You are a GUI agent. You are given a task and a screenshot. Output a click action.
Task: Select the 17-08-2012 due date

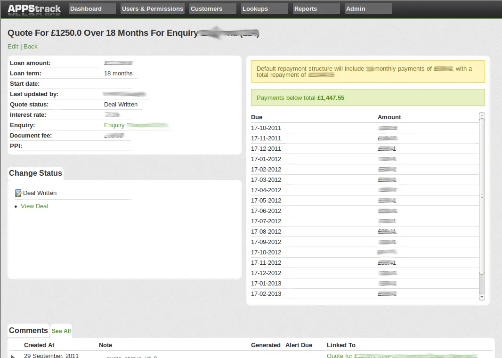coord(266,231)
